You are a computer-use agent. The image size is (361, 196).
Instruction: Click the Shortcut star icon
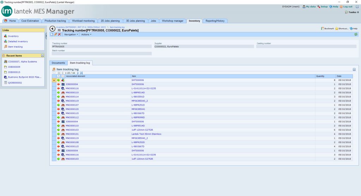[337, 28]
